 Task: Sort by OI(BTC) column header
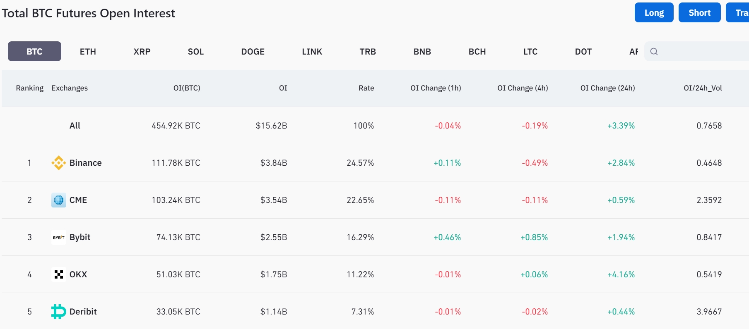click(x=186, y=88)
